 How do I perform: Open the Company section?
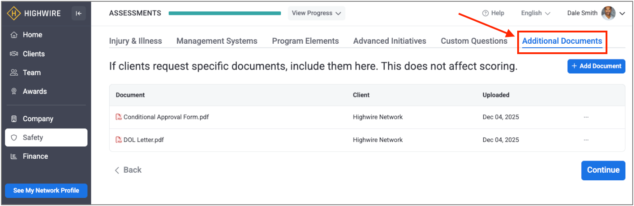38,119
